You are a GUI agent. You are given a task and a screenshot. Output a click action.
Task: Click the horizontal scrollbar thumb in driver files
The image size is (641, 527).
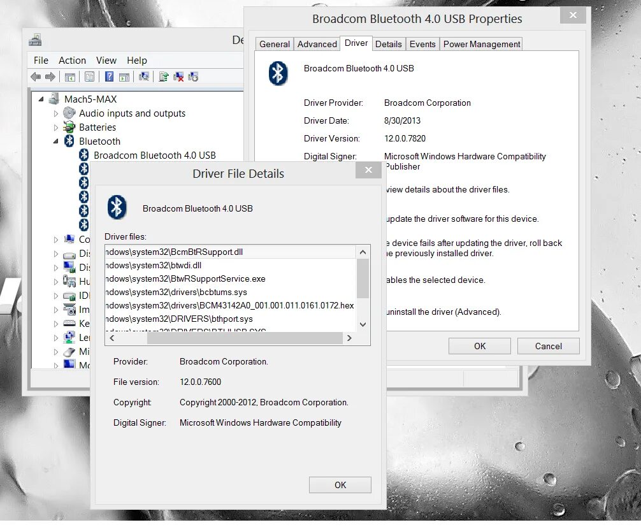pyautogui.click(x=245, y=338)
